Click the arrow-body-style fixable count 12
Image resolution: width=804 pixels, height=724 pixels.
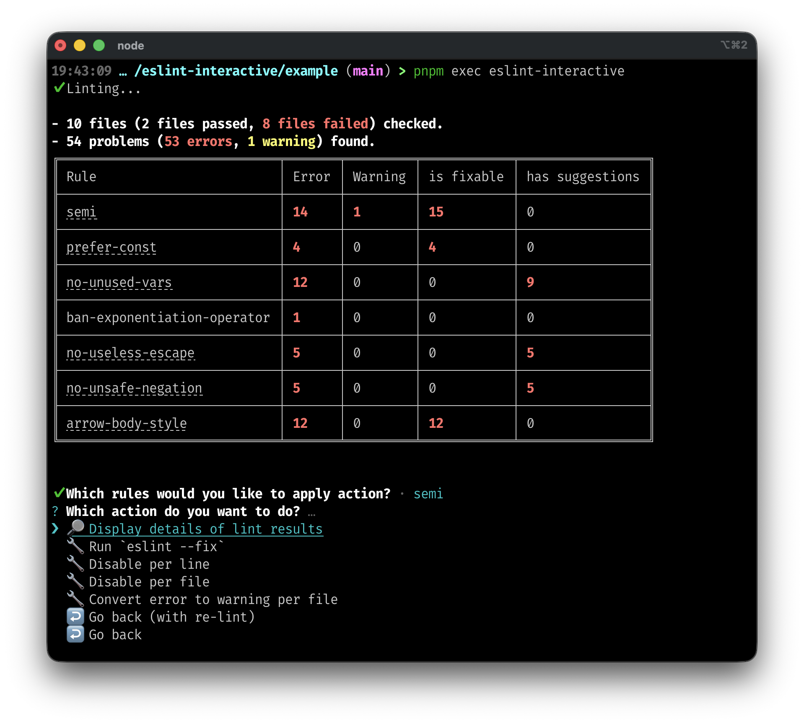click(436, 423)
